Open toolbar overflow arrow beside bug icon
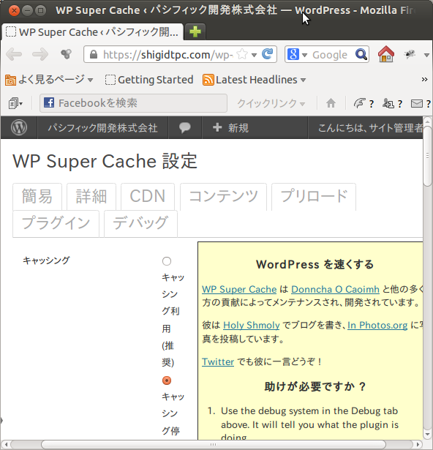The width and height of the screenshot is (433, 450). (426, 55)
